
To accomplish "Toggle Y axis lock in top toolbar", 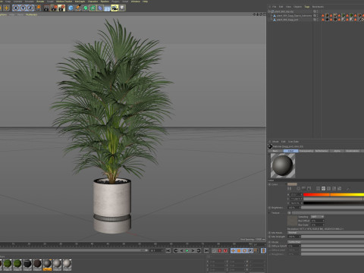I will [x=23, y=8].
